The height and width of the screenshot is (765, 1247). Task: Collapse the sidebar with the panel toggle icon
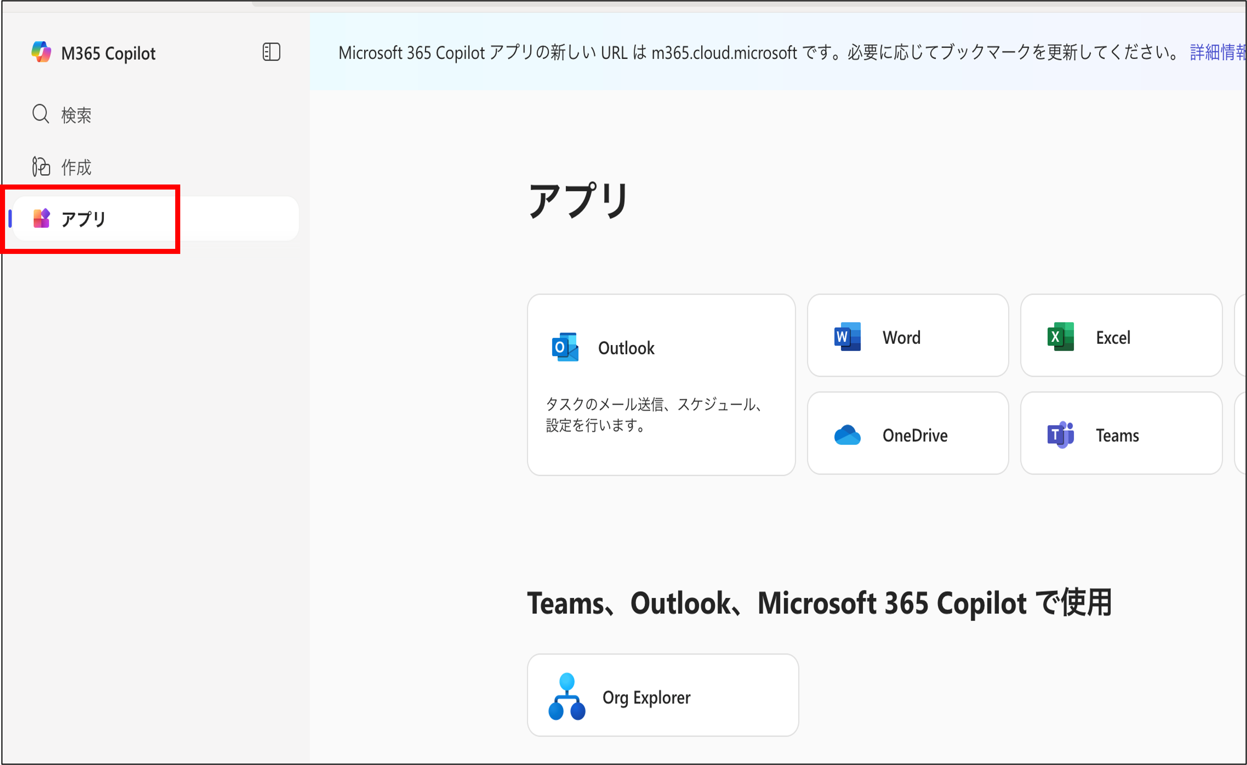(x=271, y=52)
